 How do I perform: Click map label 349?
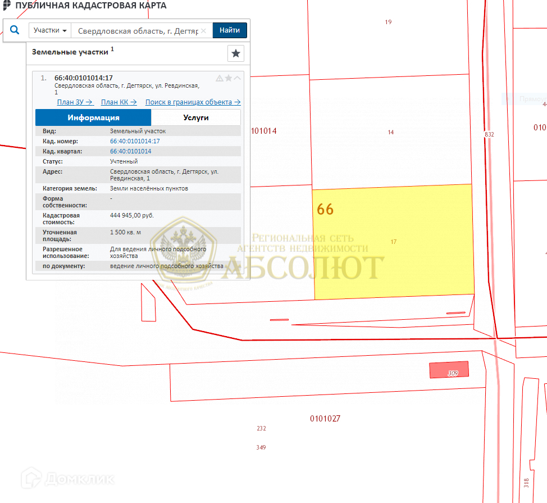tap(261, 447)
